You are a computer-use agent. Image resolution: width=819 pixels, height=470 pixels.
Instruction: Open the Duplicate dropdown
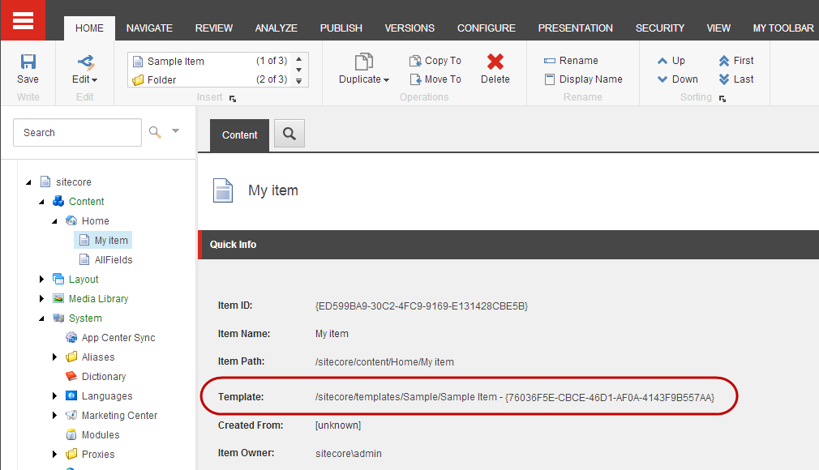point(364,79)
